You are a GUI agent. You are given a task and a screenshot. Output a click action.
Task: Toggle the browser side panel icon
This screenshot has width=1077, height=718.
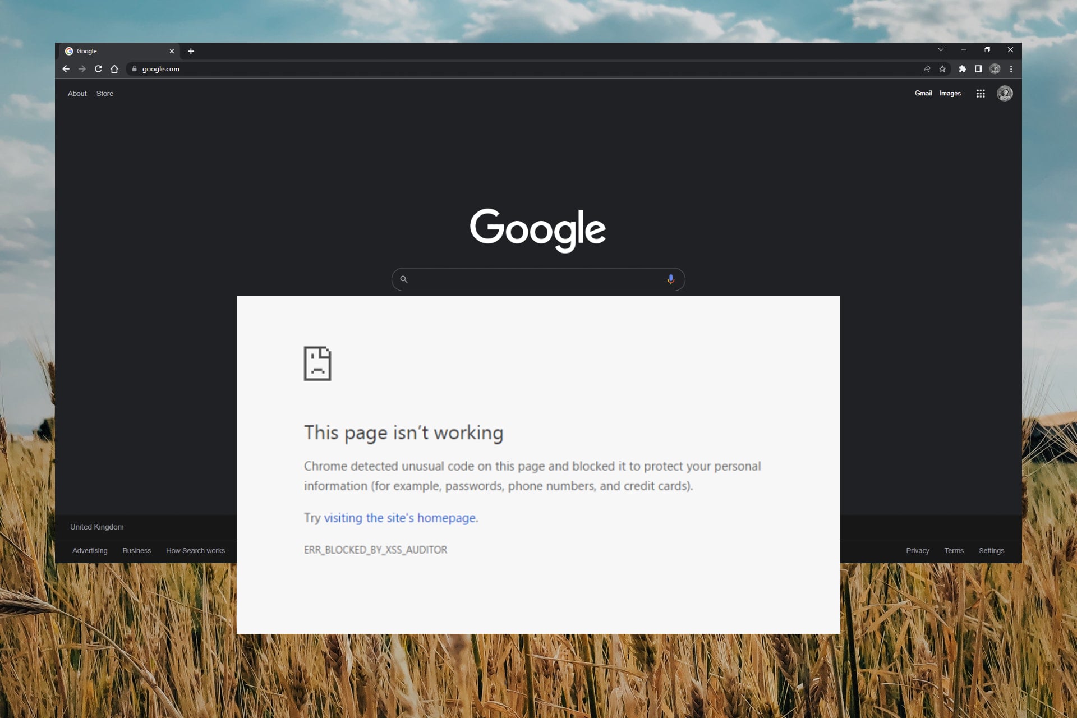978,69
